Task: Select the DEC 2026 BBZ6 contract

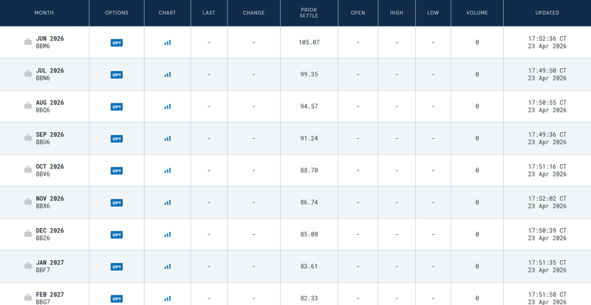Action: pyautogui.click(x=49, y=235)
